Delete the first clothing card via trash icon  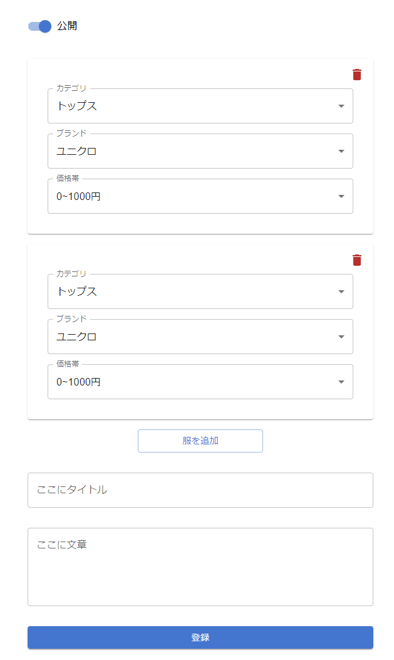click(x=357, y=75)
